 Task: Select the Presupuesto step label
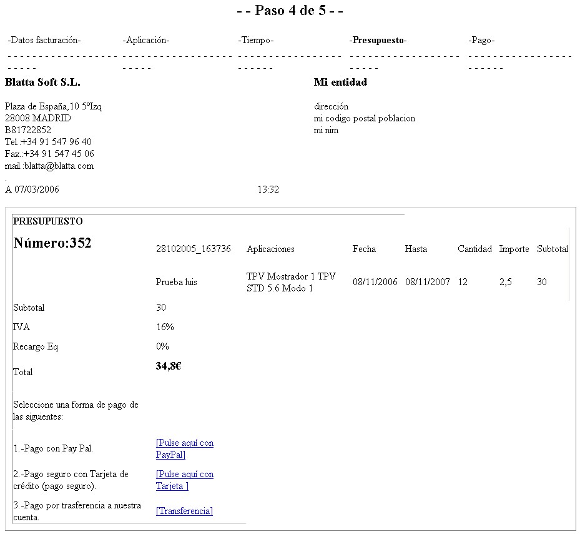pos(378,40)
